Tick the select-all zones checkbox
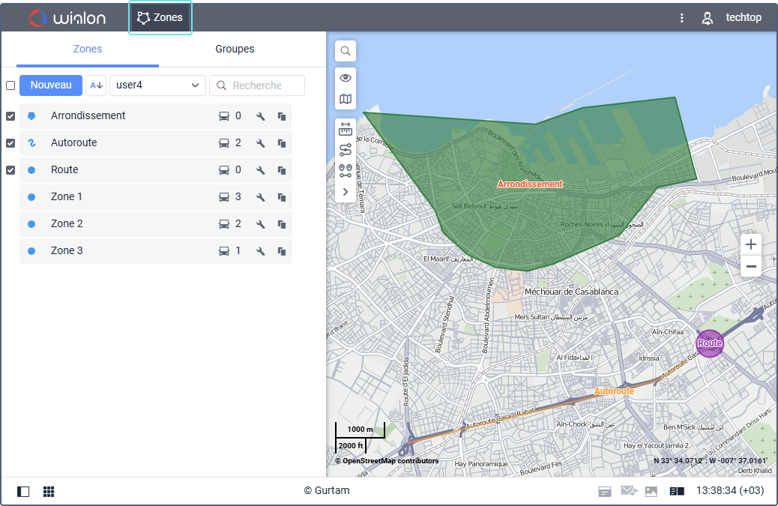This screenshot has width=778, height=506. [10, 85]
